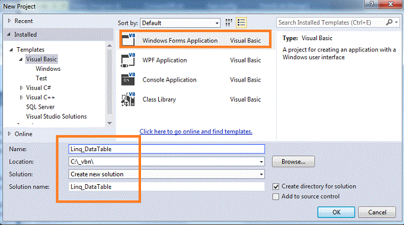Pick the Console Application template icon
The width and height of the screenshot is (404, 225).
pos(128,79)
